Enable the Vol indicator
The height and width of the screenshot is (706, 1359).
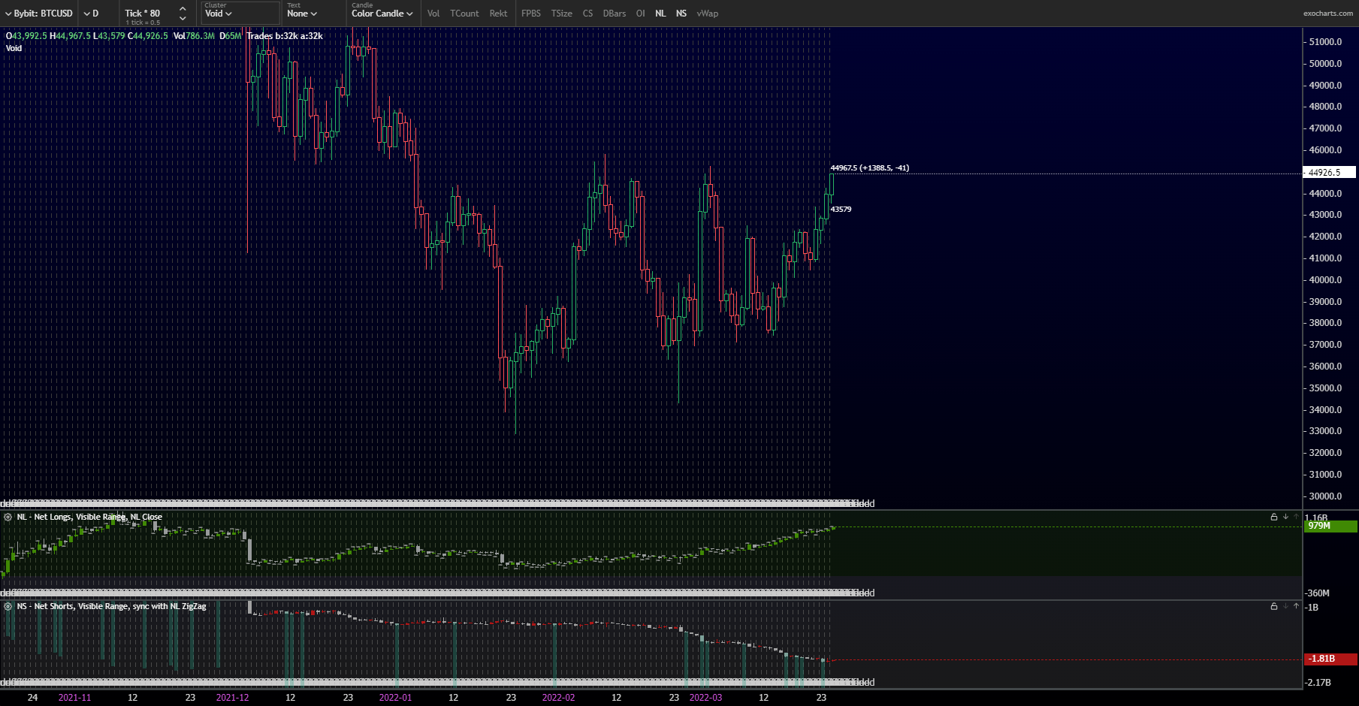[433, 14]
